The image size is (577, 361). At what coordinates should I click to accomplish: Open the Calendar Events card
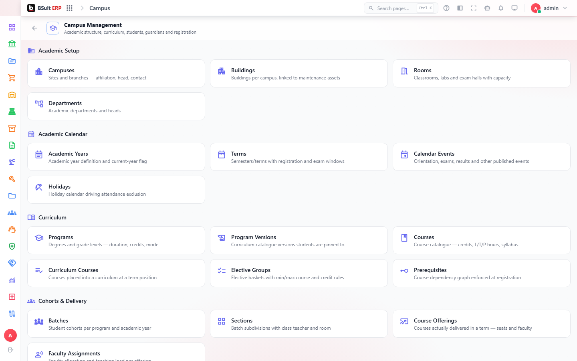pos(482,157)
